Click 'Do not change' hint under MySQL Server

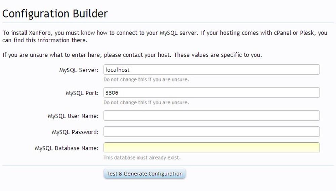(146, 79)
